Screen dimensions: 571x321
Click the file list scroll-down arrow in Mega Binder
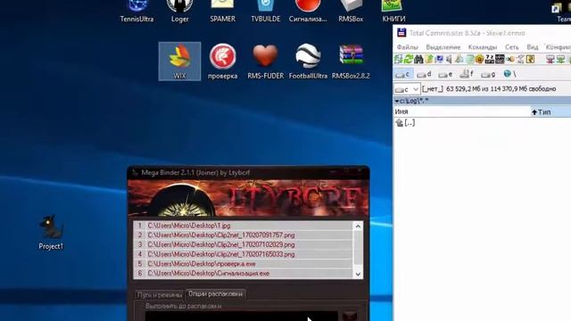(x=358, y=274)
